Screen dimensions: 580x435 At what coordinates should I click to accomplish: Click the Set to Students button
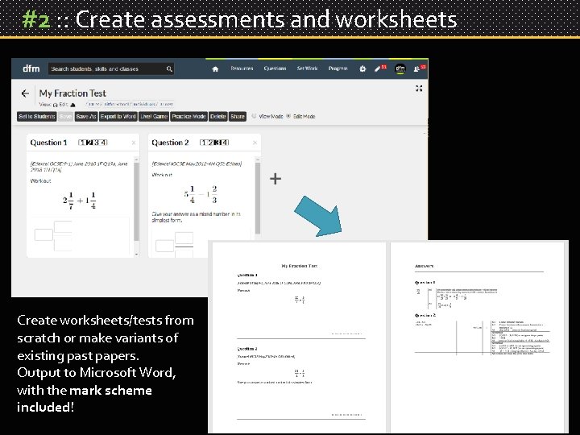point(36,117)
